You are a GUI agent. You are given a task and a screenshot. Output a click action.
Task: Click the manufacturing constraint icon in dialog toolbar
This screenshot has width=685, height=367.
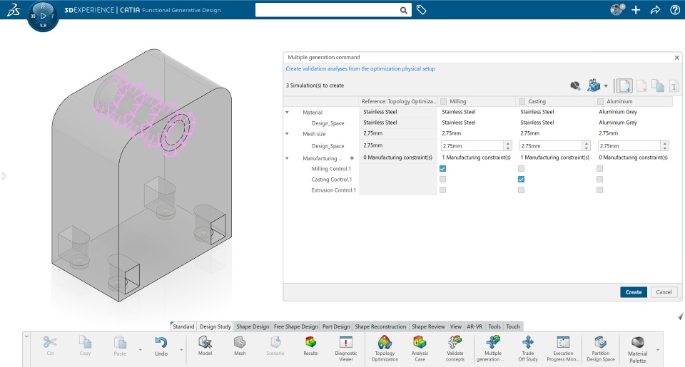click(x=593, y=86)
